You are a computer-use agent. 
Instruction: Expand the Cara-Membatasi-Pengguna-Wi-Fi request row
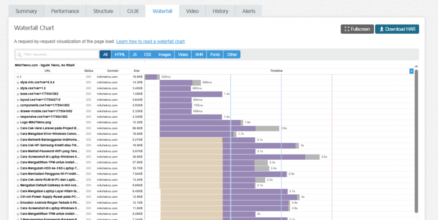pos(18,174)
